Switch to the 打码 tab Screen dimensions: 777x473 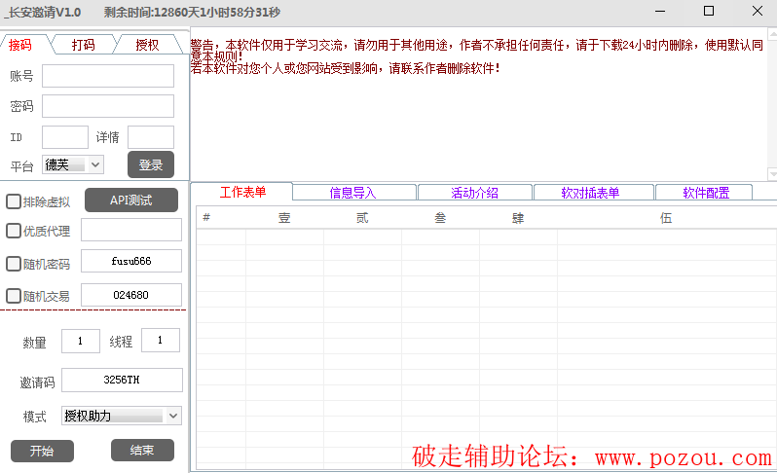[x=84, y=45]
